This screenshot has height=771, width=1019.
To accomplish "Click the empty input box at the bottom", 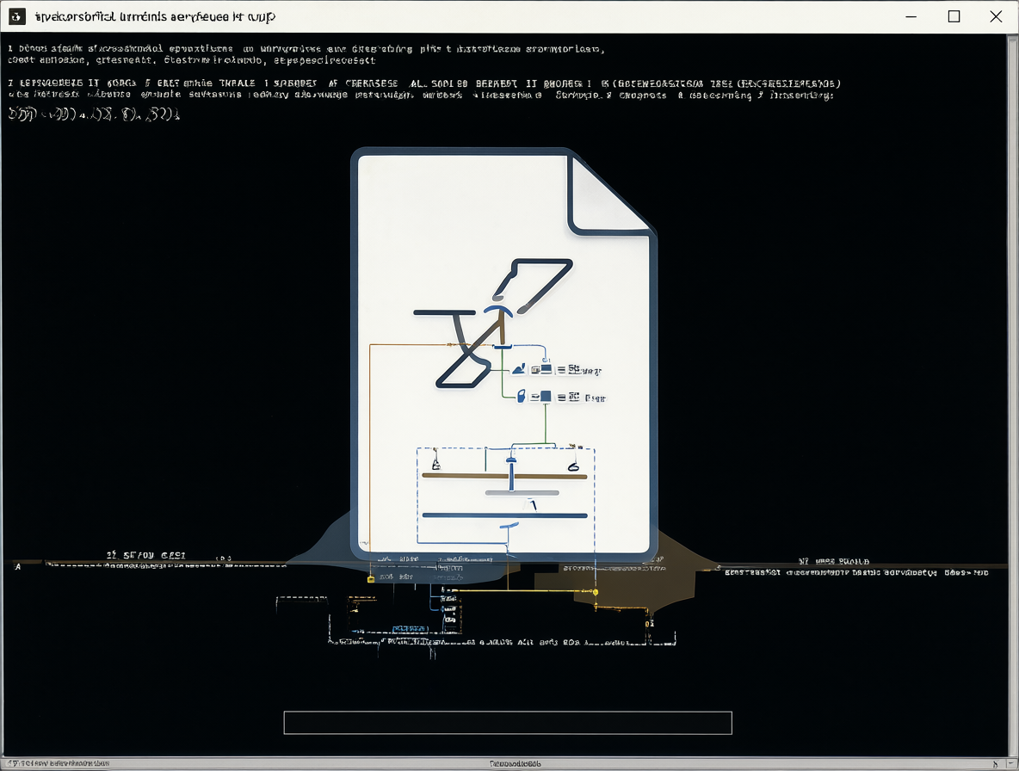I will click(x=508, y=723).
